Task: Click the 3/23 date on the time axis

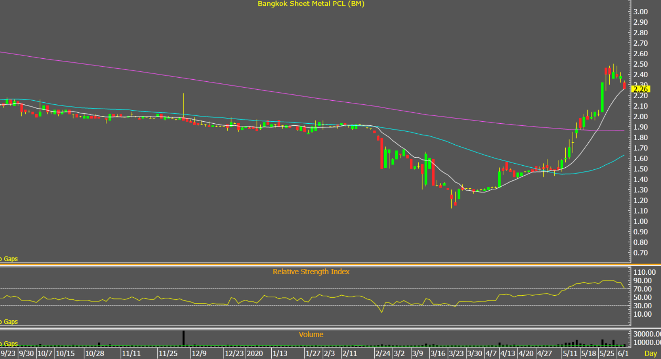Action: 456,354
